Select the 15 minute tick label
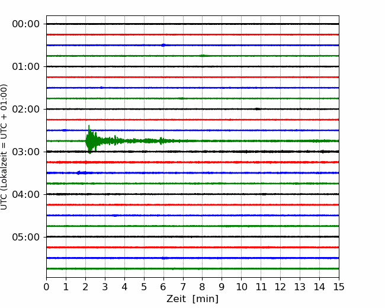This screenshot has width=385, height=308. click(339, 287)
